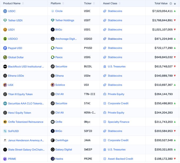Click the U.S. Treasuries bank icon for BUIDL

tap(105, 66)
